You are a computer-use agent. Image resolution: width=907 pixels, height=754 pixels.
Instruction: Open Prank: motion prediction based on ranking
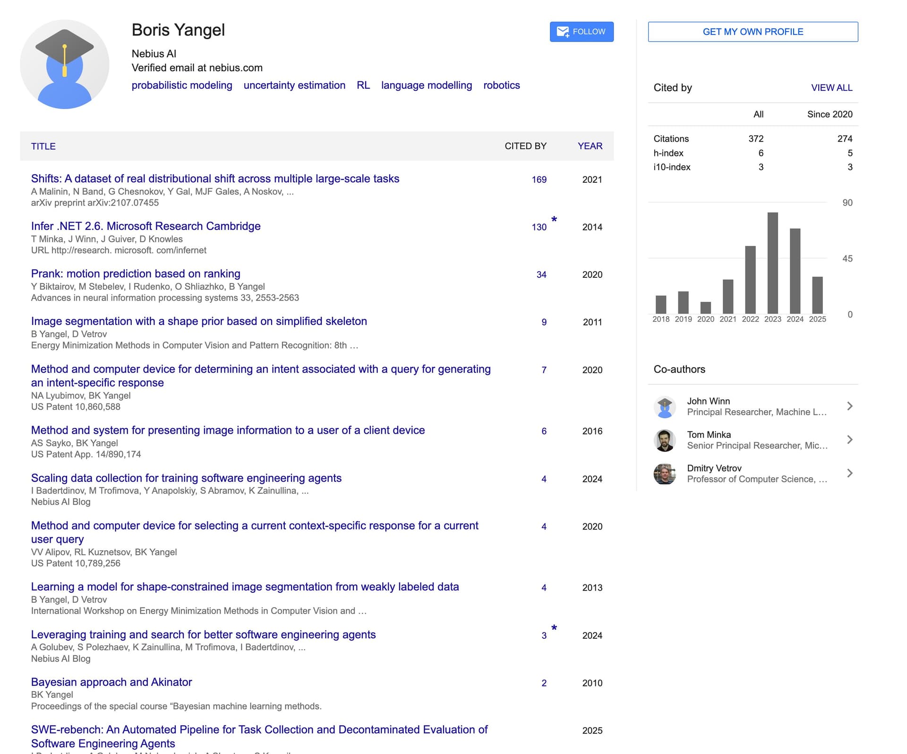click(136, 274)
